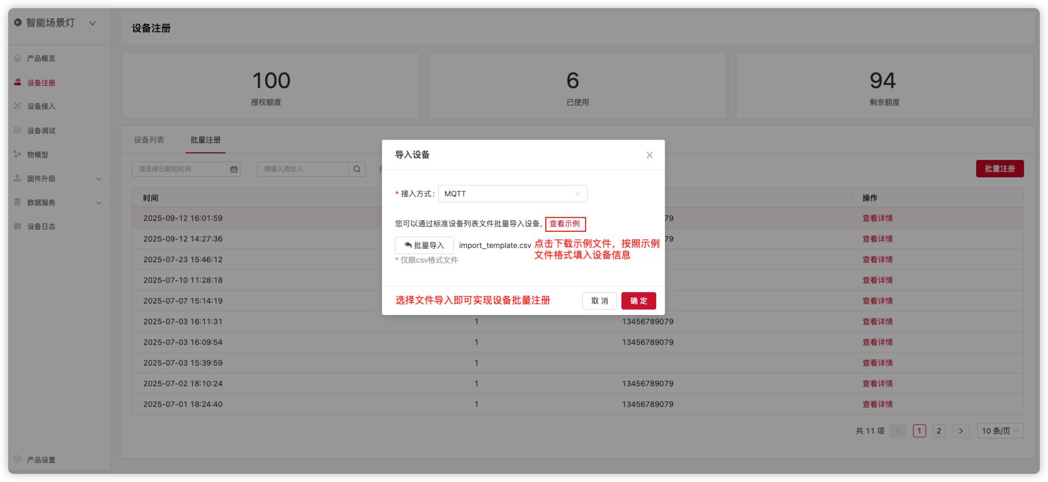Click the calendar icon in date field

234,169
